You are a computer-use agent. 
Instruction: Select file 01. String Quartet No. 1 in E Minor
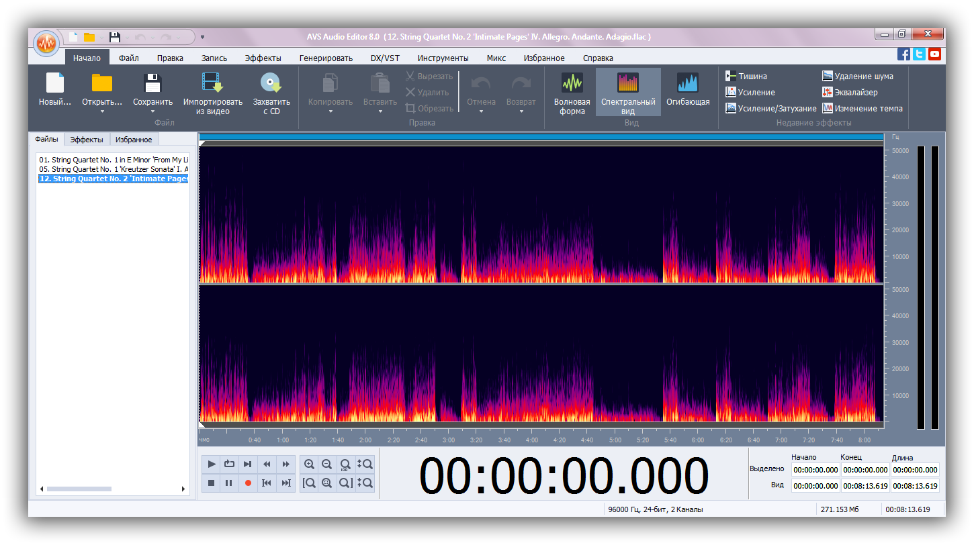click(x=114, y=160)
